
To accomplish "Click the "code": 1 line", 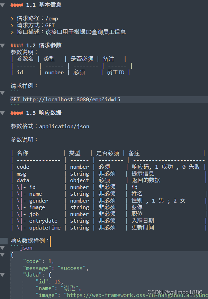I will [x=38, y=261].
